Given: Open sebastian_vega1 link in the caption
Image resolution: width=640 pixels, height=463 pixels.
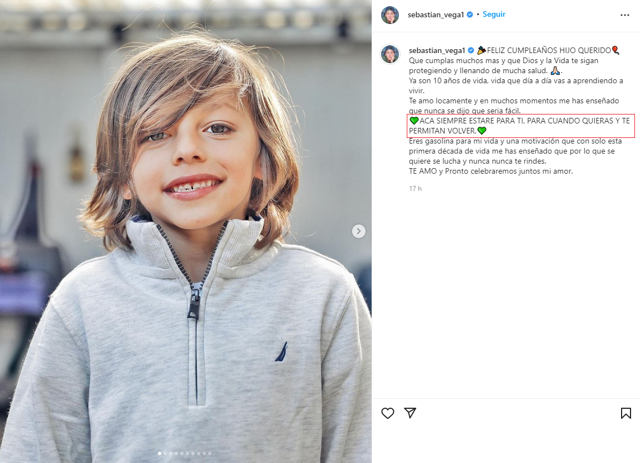Looking at the screenshot, I should (x=436, y=51).
